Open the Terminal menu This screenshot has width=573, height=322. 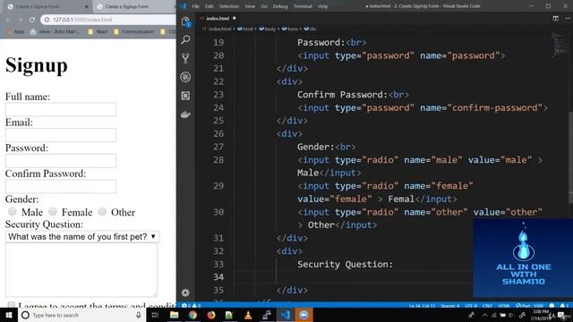coord(303,6)
